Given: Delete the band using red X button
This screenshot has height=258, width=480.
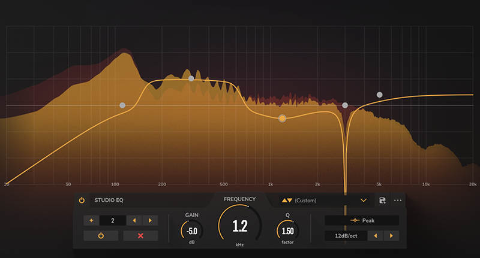Looking at the screenshot, I should click(x=141, y=236).
